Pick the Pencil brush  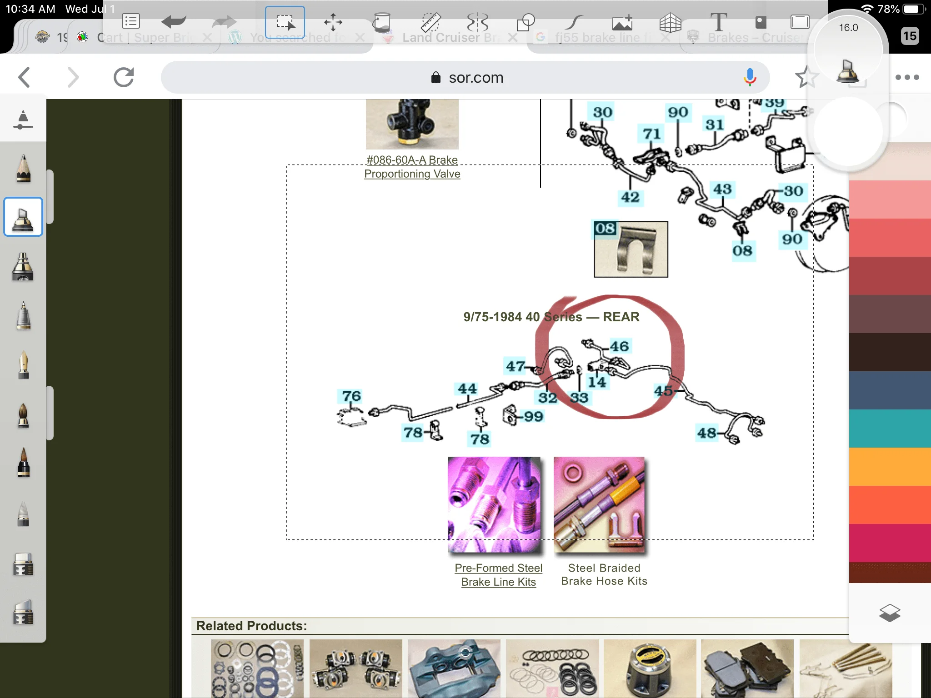coord(23,168)
